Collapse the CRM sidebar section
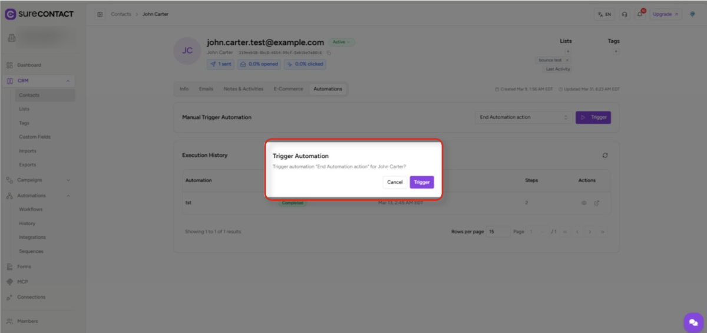Viewport: 707px width, 333px height. tap(68, 81)
